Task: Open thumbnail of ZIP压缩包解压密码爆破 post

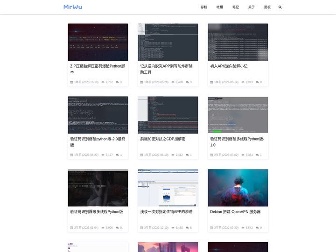Action: point(98,42)
